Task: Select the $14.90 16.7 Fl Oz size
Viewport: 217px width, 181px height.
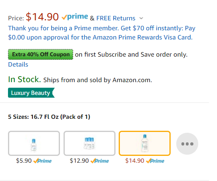Action: [145, 143]
